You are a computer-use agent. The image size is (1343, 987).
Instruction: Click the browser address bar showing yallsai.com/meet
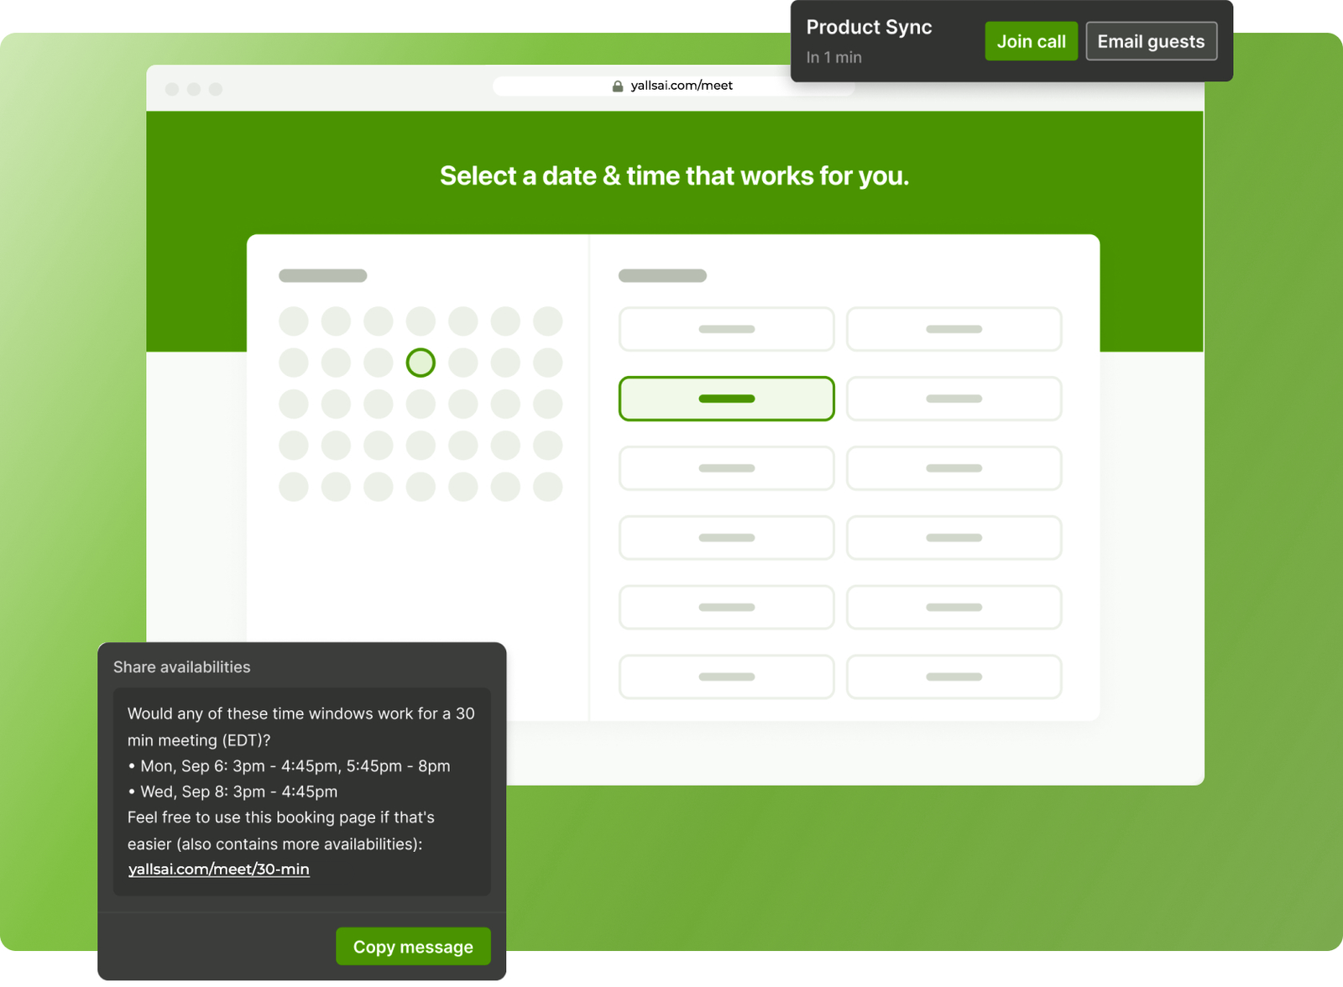680,86
